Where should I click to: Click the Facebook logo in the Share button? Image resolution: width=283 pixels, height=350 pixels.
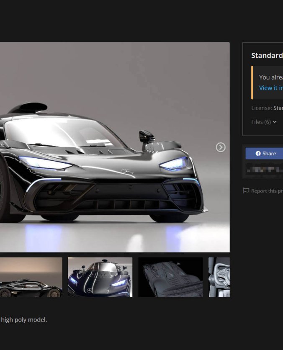tap(258, 154)
